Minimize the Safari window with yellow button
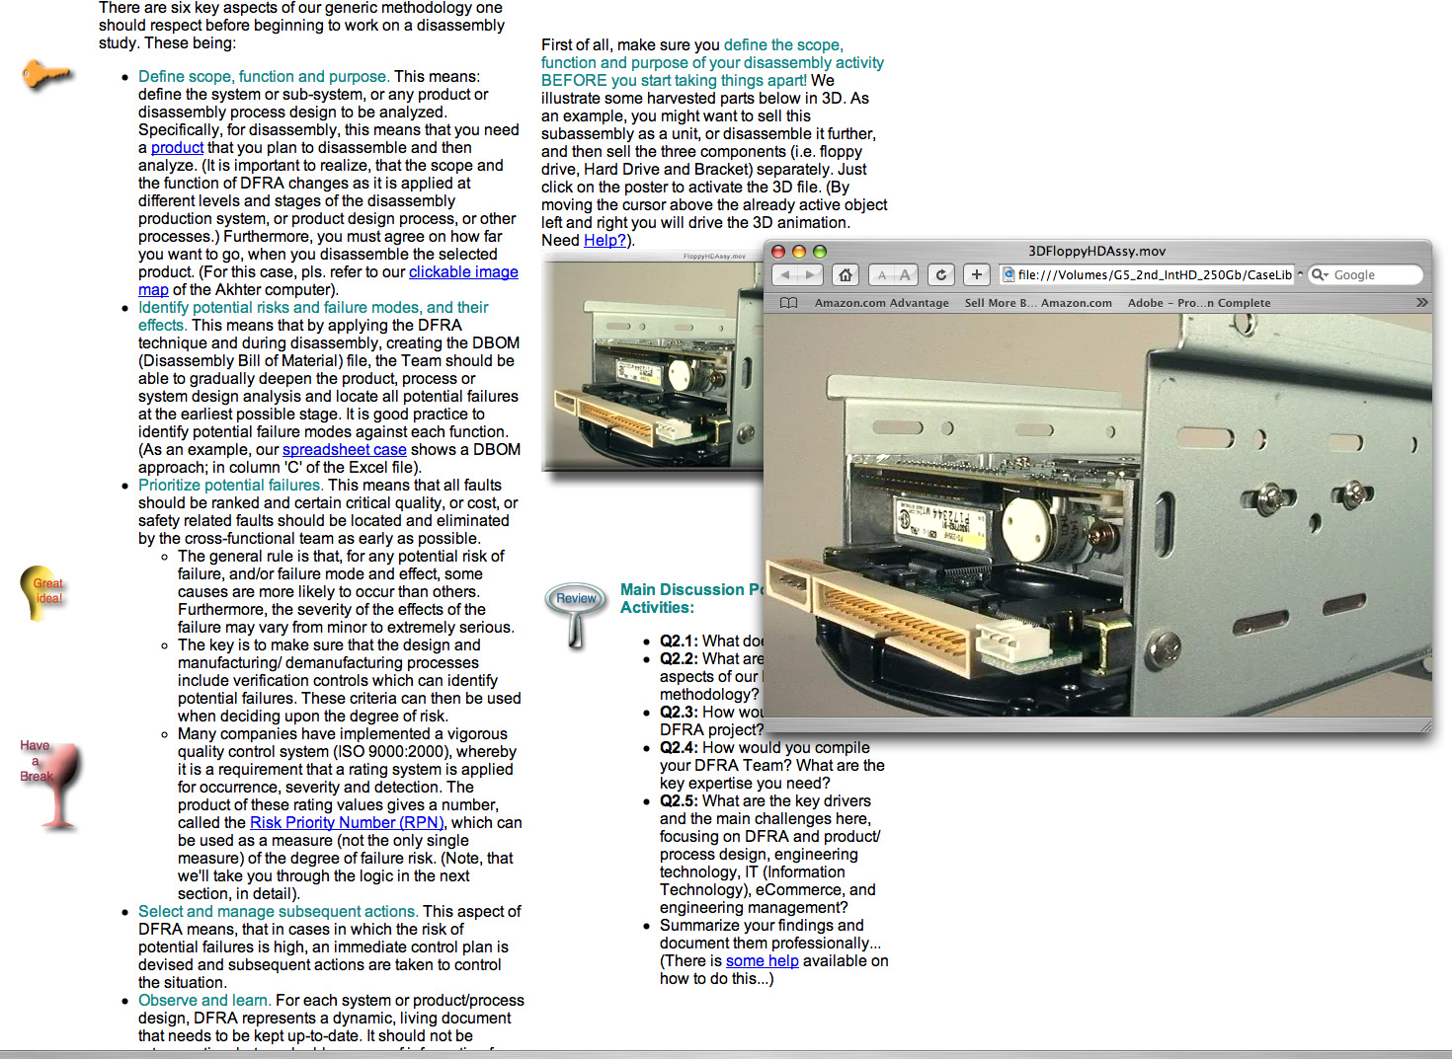This screenshot has width=1452, height=1059. point(799,252)
